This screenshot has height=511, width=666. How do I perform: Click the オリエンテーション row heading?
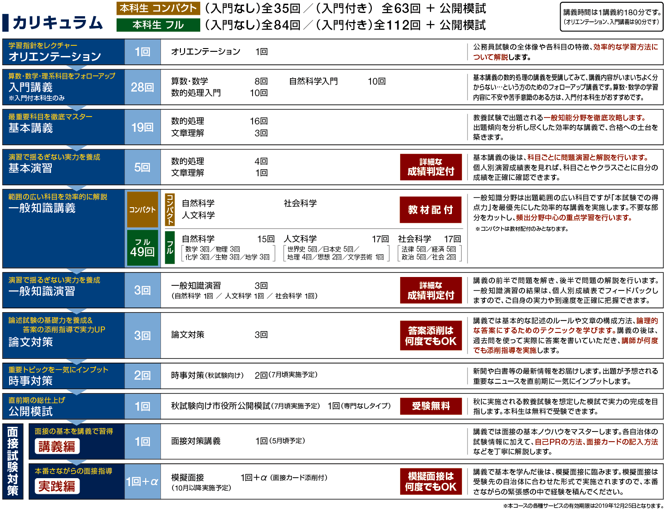tap(55, 56)
